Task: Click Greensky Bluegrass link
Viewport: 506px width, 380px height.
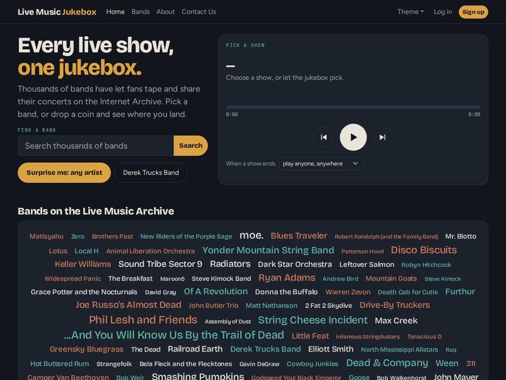Action: [x=86, y=349]
